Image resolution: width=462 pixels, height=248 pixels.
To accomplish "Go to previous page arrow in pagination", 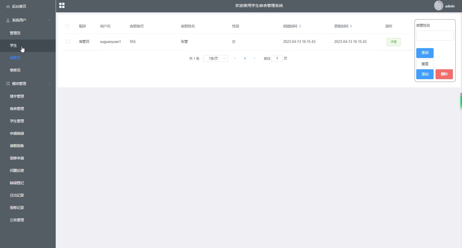I will tap(235, 58).
